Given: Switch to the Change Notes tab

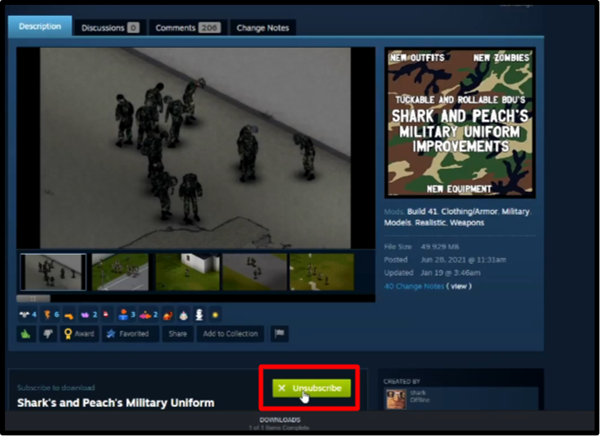Looking at the screenshot, I should [262, 28].
